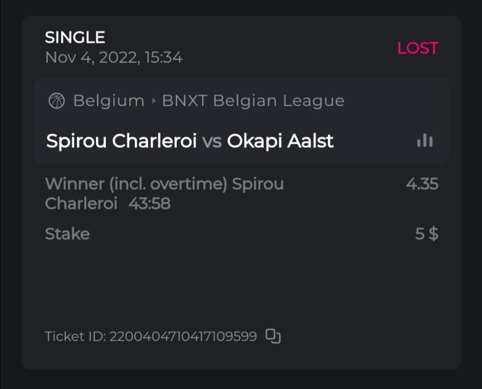Screen dimensions: 482x389
Task: Open match statistics bar chart icon
Action: [x=424, y=141]
